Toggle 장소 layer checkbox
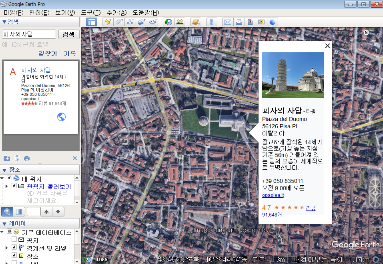Screen dimensions: 383x264 tap(14, 255)
